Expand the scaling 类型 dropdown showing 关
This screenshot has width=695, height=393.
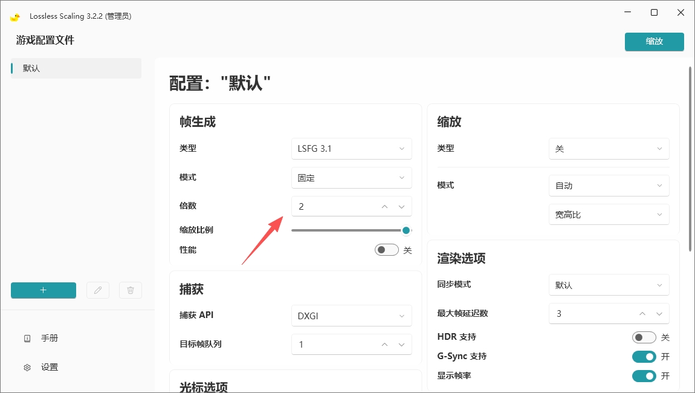click(x=609, y=149)
